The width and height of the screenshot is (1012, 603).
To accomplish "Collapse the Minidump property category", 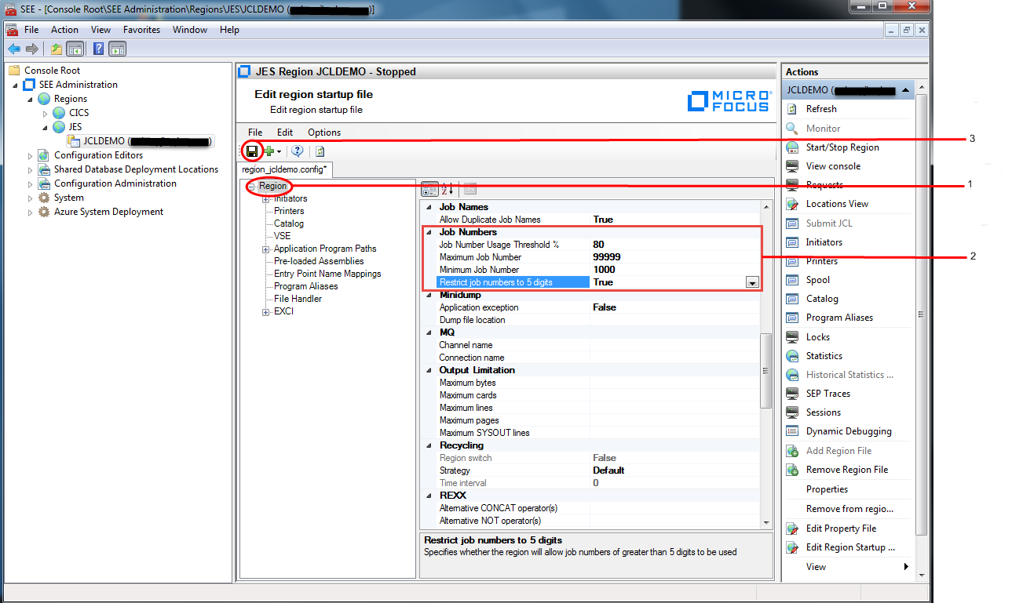I will coord(429,295).
